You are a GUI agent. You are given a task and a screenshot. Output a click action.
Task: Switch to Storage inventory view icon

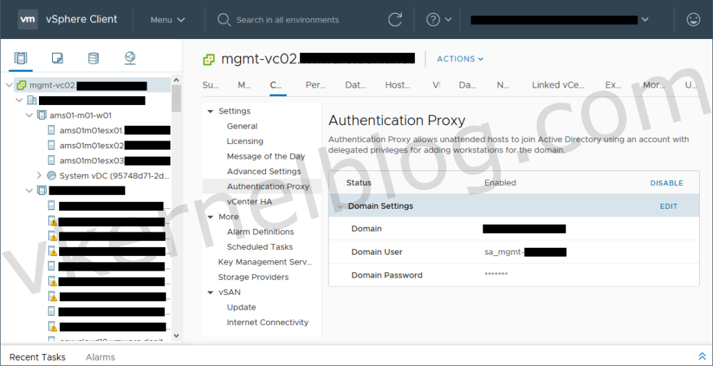coord(93,58)
